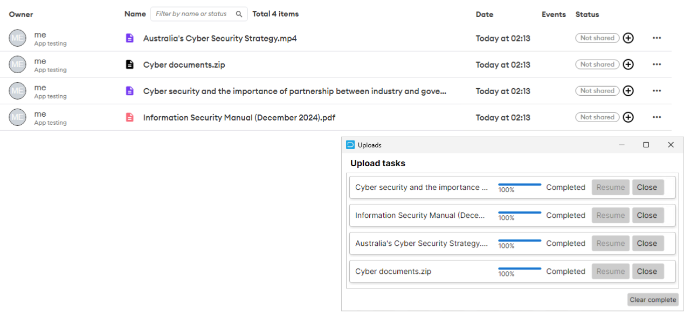691x319 pixels.
Task: Click the search magnifier icon in the filter box
Action: pos(239,14)
